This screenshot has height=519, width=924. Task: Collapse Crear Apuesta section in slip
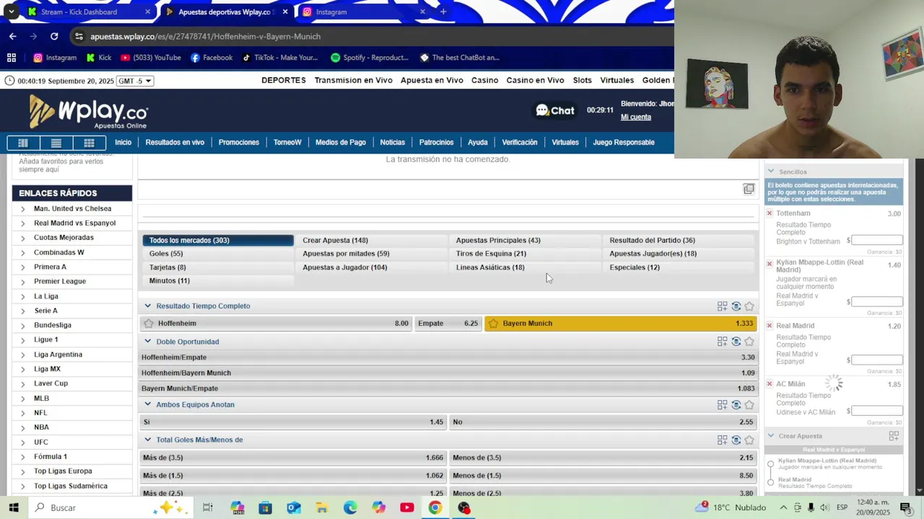click(771, 436)
